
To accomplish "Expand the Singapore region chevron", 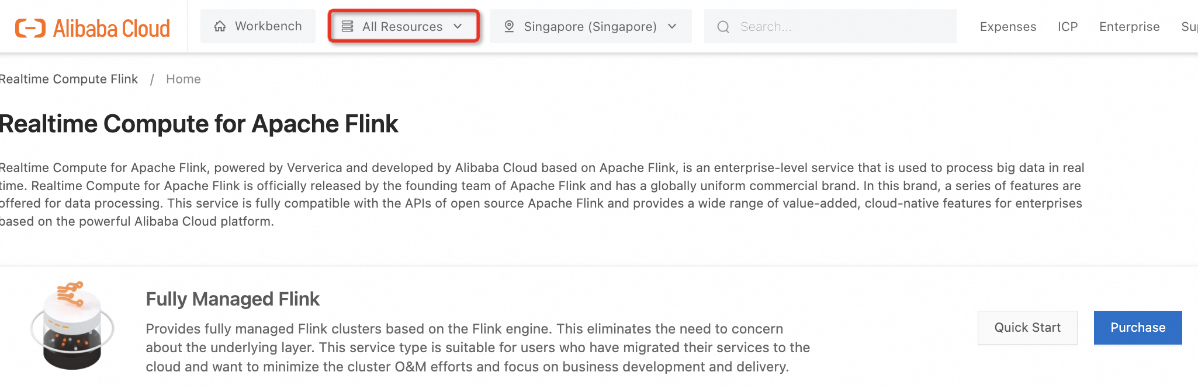I will click(672, 26).
